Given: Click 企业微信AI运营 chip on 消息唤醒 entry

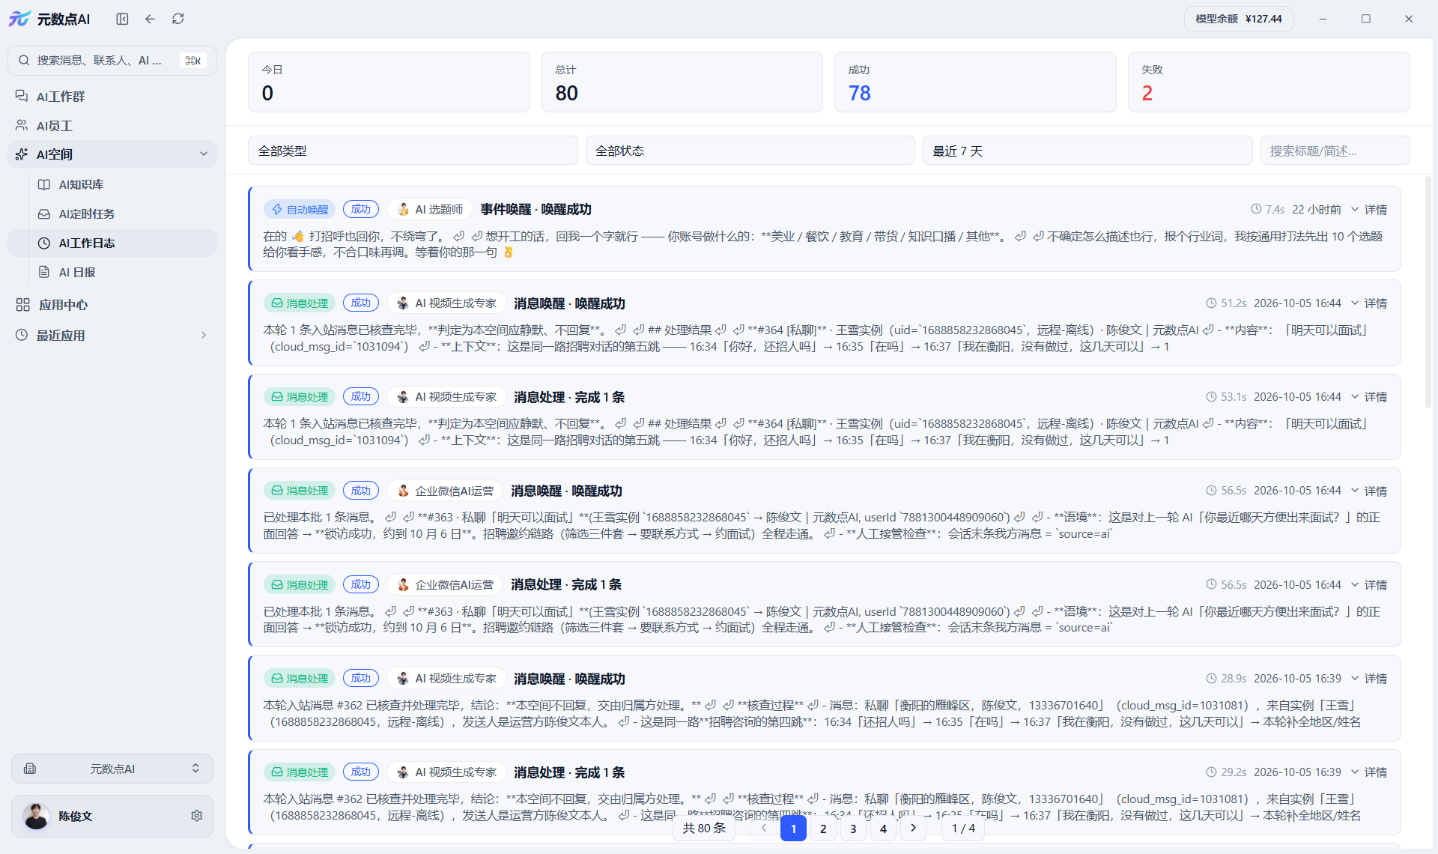Looking at the screenshot, I should pos(445,491).
